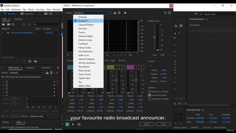
Task: Switch to the Waveform view
Action: tap(11, 14)
